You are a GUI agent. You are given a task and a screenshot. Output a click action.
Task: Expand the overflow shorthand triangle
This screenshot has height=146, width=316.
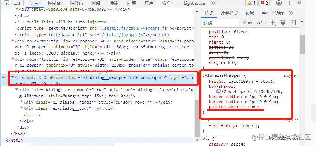click(234, 58)
